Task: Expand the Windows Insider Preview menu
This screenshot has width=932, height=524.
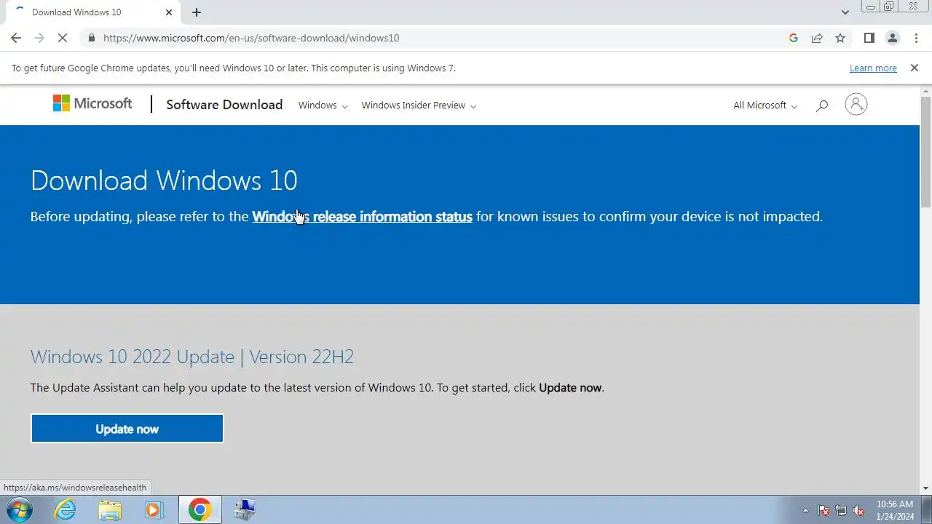Action: pos(419,106)
